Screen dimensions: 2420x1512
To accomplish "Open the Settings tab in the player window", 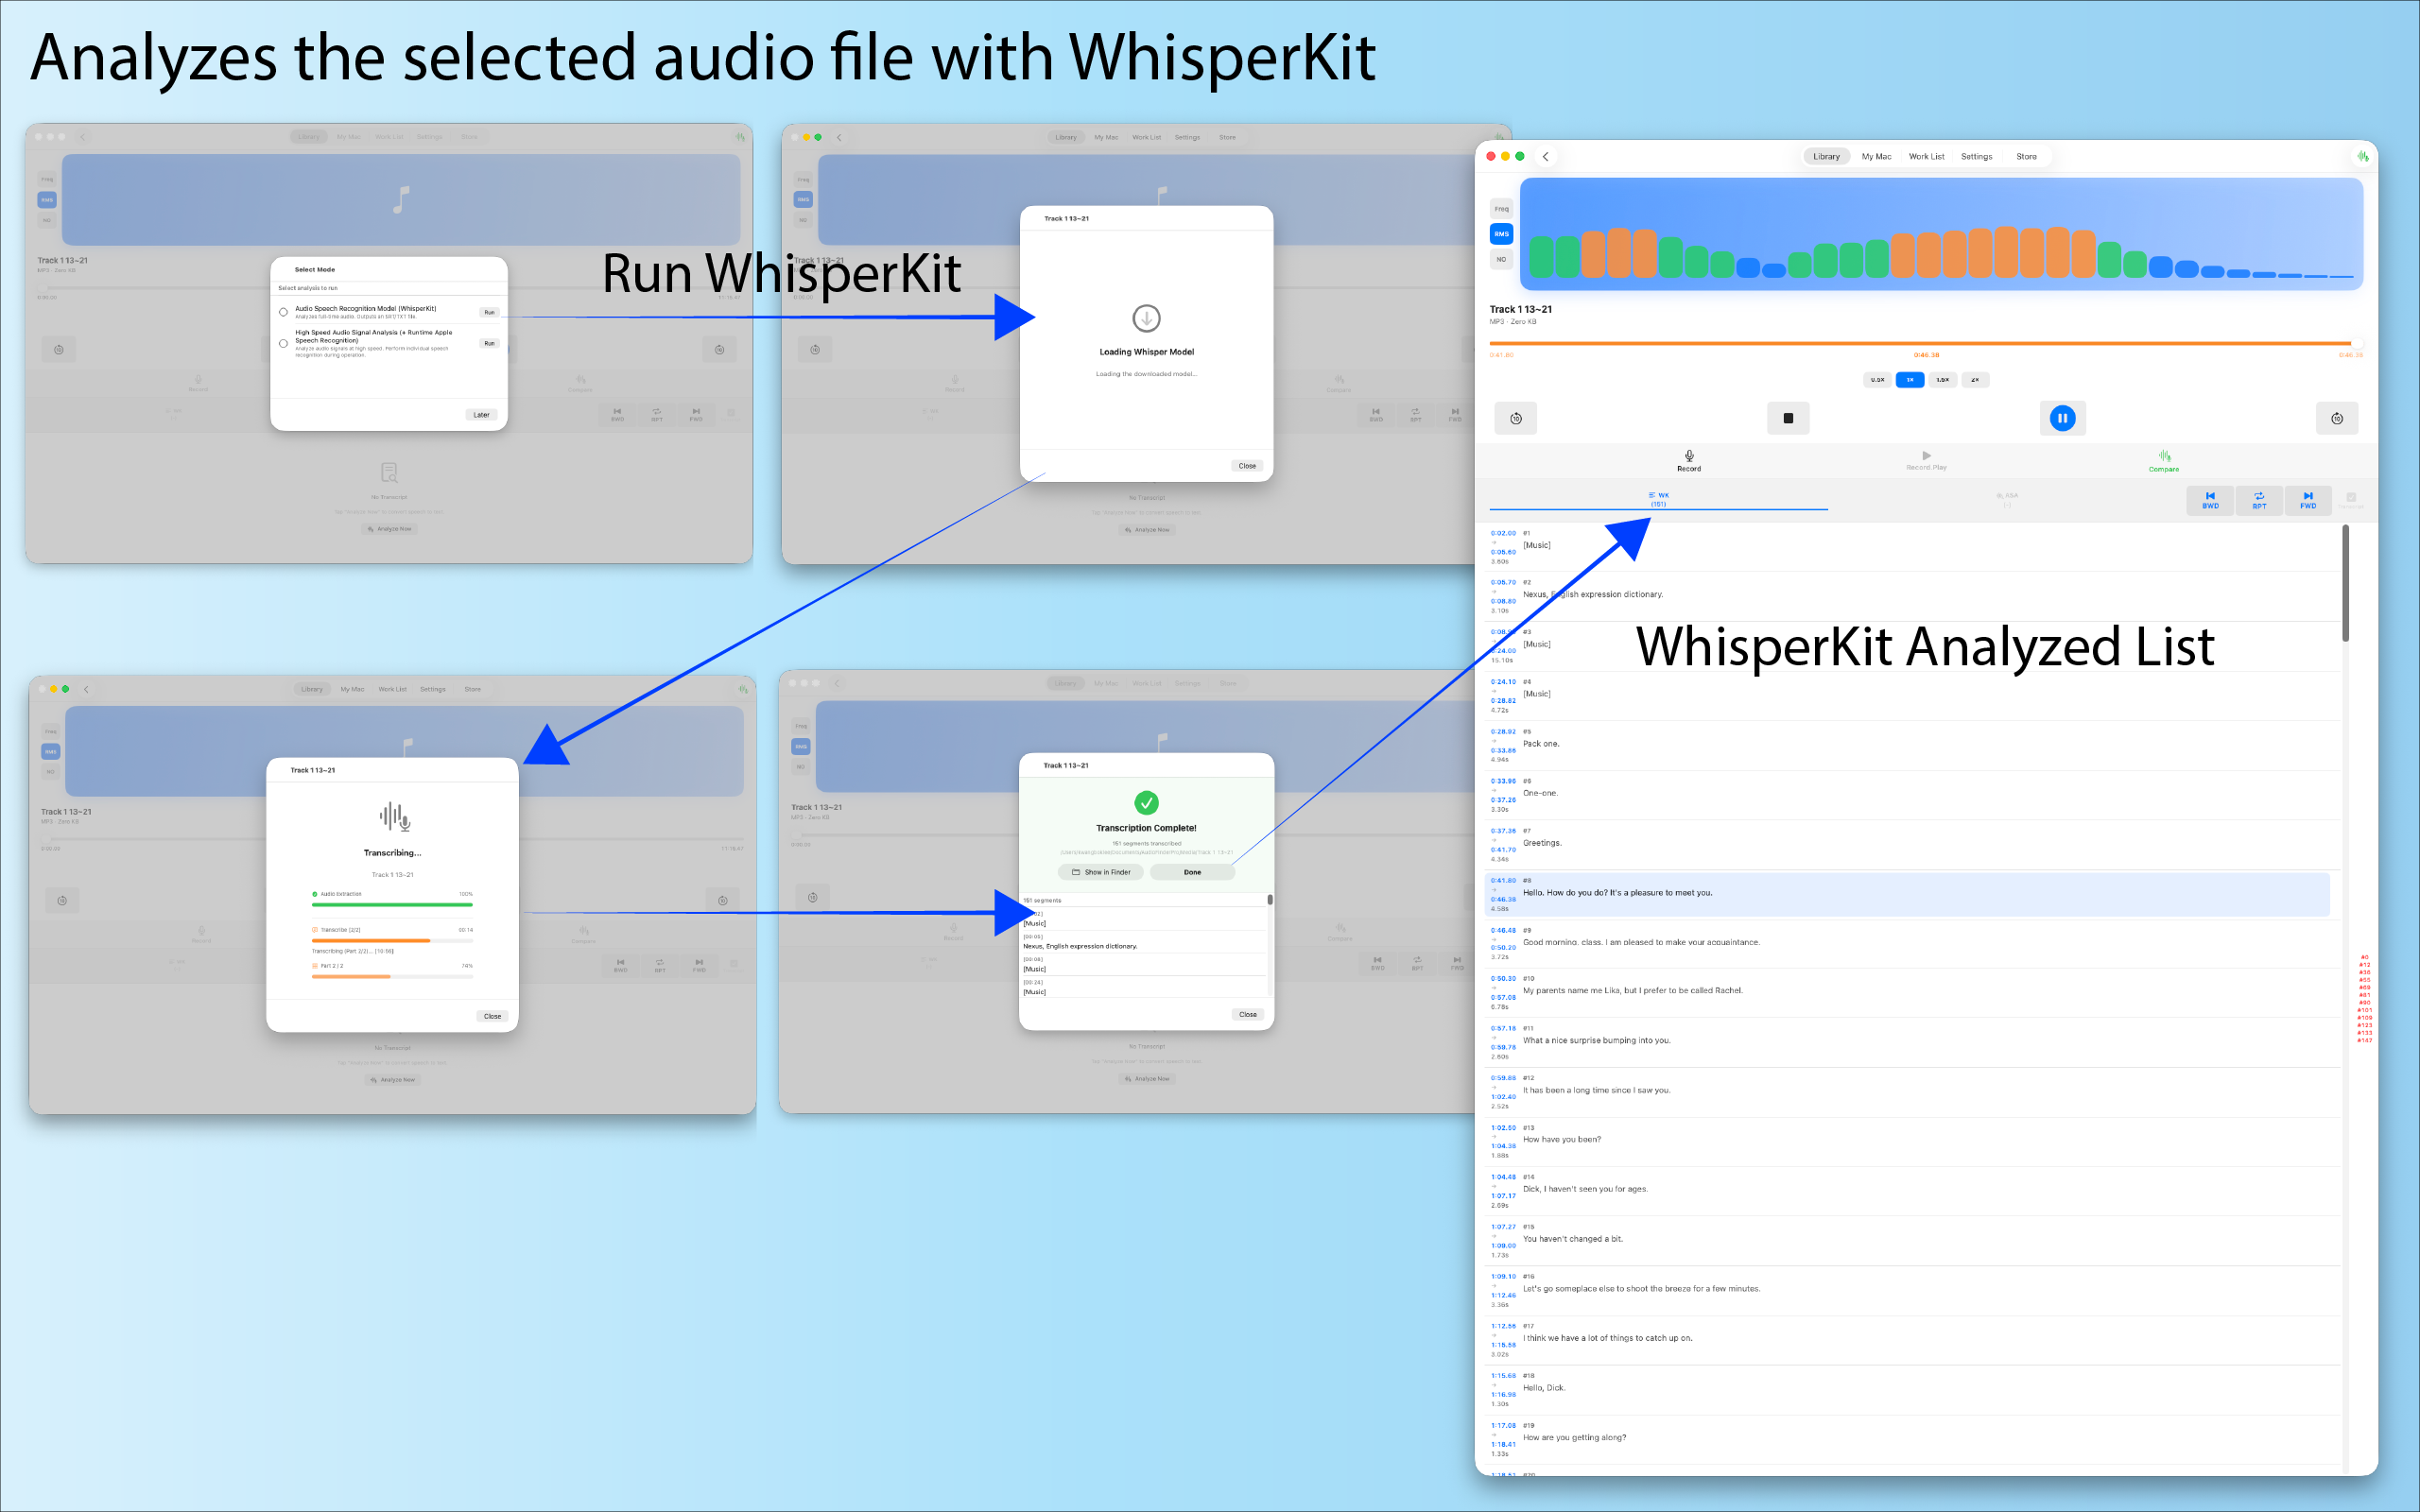I will pyautogui.click(x=1976, y=156).
